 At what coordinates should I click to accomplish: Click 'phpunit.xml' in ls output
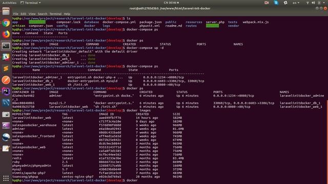pos(149,26)
